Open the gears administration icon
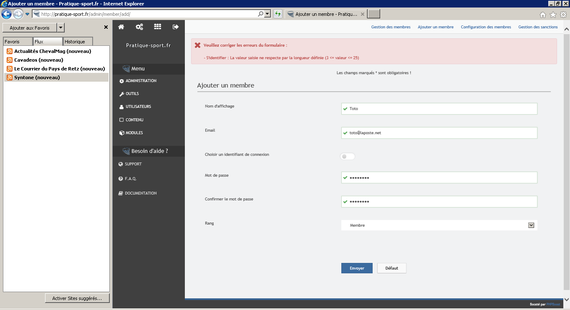Viewport: 570px width, 310px height. click(139, 27)
